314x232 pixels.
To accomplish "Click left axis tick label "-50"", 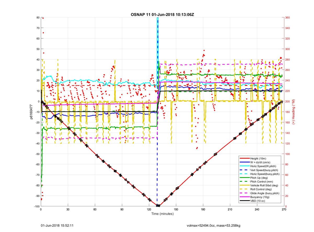I will click(x=37, y=154).
